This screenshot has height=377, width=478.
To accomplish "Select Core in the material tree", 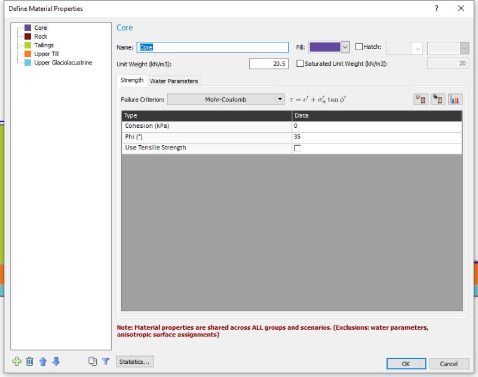I will pos(41,27).
